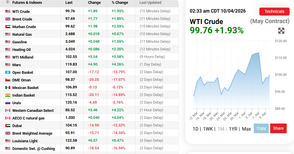
Task: Open the DME Oman row link
Action: tap(21, 80)
